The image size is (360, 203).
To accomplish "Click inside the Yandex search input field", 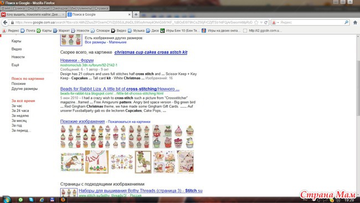I will pos(312,23).
